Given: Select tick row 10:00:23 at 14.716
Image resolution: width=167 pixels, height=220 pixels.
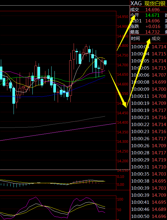Looking at the screenshot, I should tap(149, 131).
